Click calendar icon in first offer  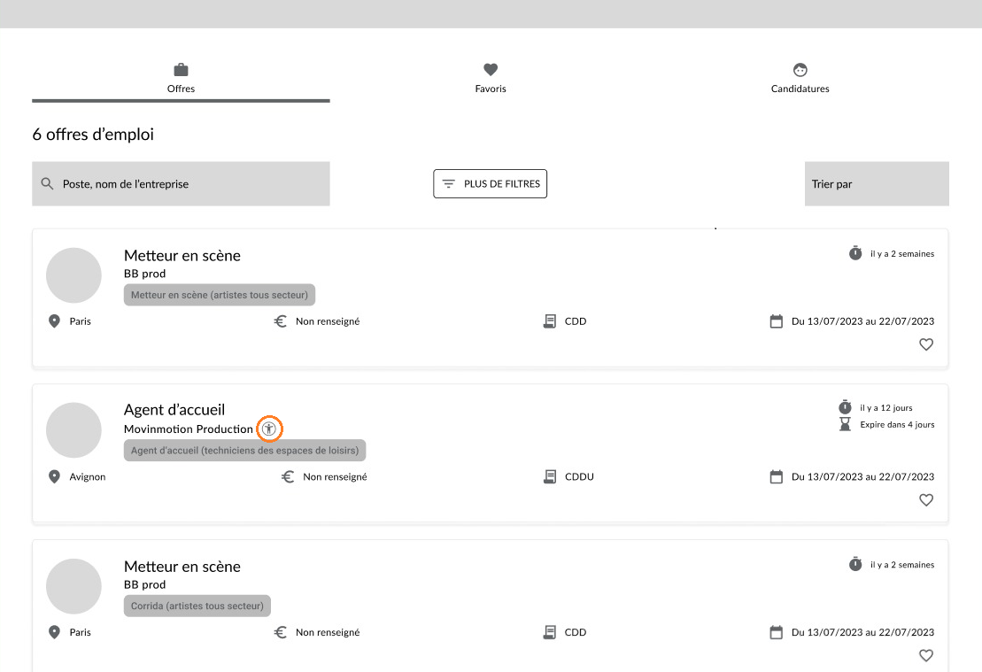[x=776, y=321]
